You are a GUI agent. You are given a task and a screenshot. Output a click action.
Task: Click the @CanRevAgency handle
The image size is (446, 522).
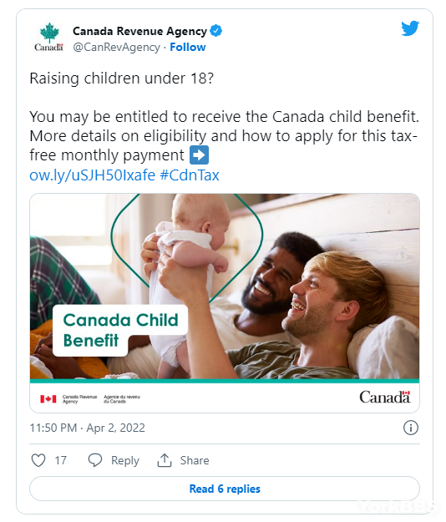tap(116, 48)
